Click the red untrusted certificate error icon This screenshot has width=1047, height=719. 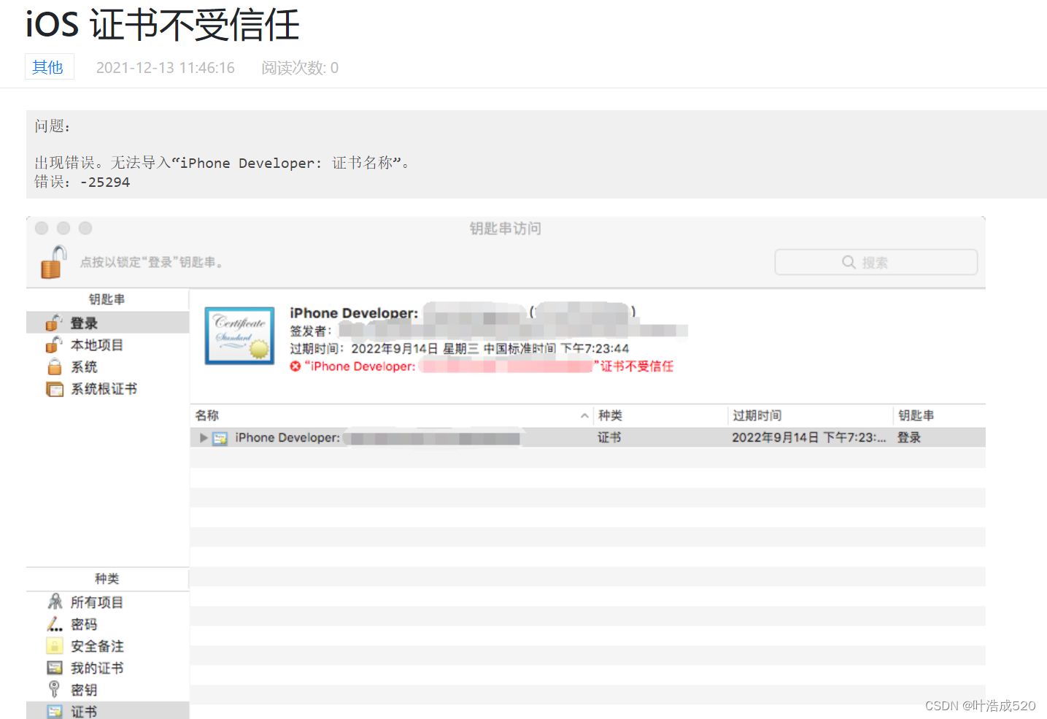tap(295, 366)
